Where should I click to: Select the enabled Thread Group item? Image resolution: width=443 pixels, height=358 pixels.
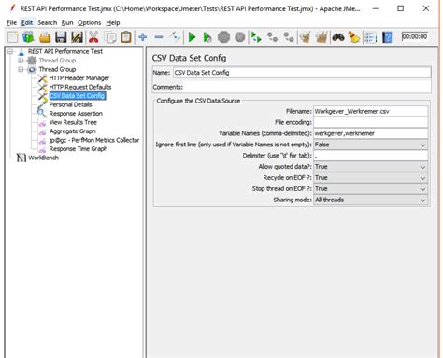(57, 69)
